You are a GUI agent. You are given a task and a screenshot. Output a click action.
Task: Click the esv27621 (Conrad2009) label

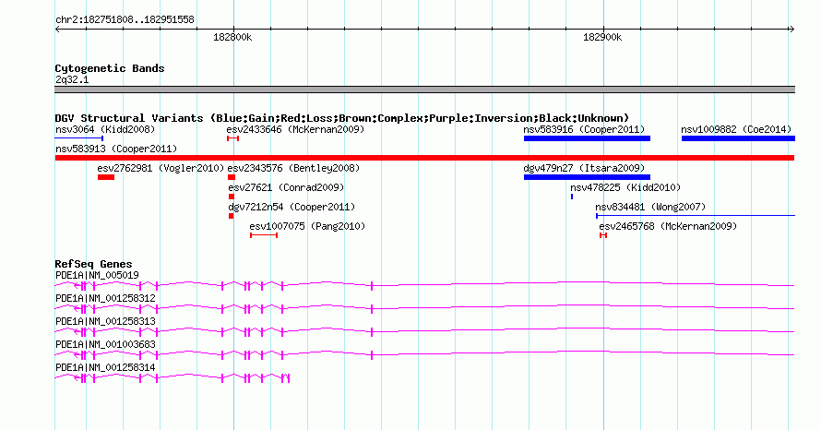286,187
